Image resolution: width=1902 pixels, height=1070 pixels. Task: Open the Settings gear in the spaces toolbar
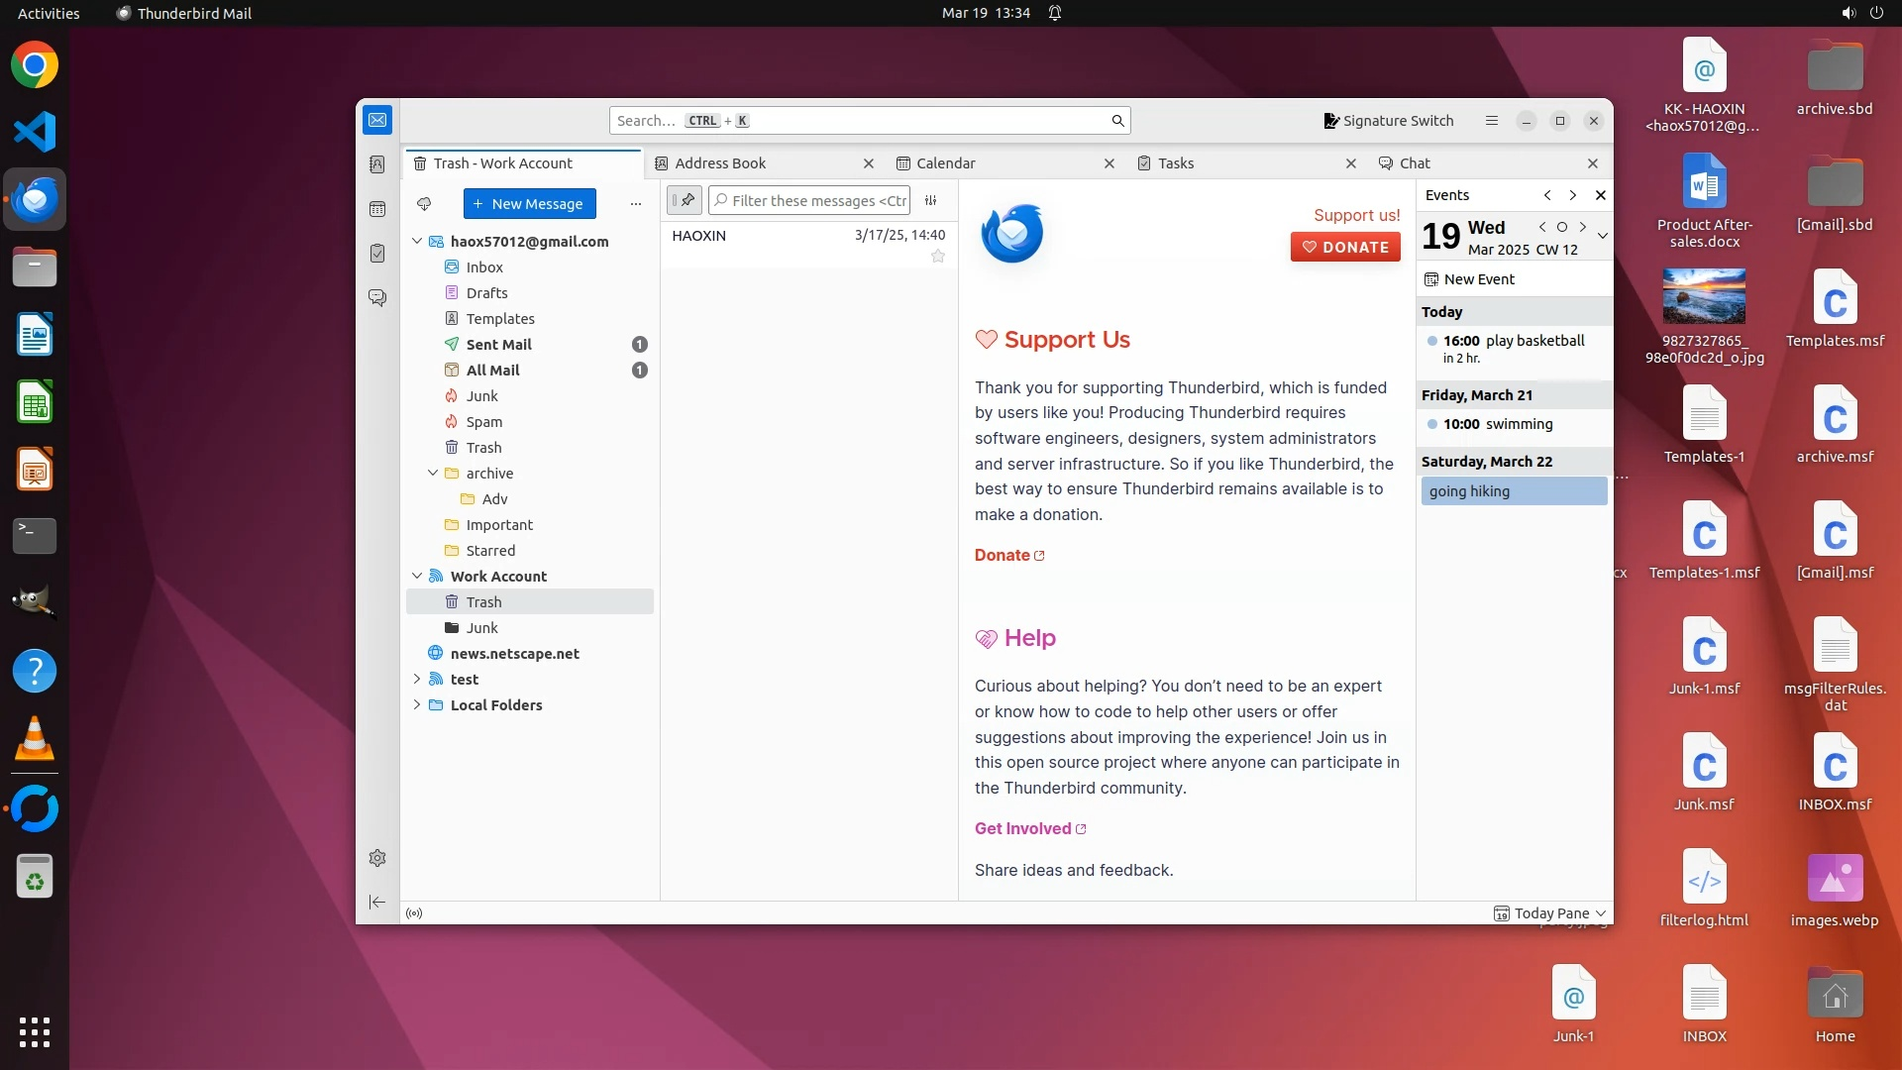click(x=377, y=858)
